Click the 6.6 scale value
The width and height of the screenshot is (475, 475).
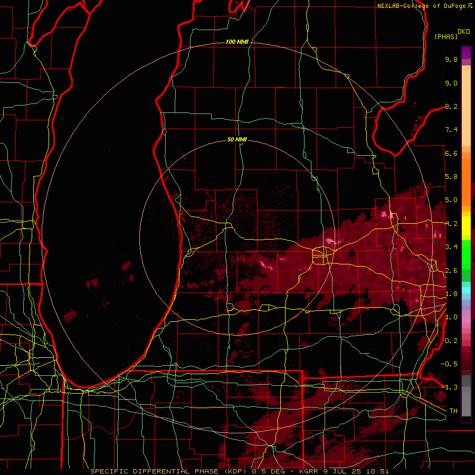pos(451,153)
